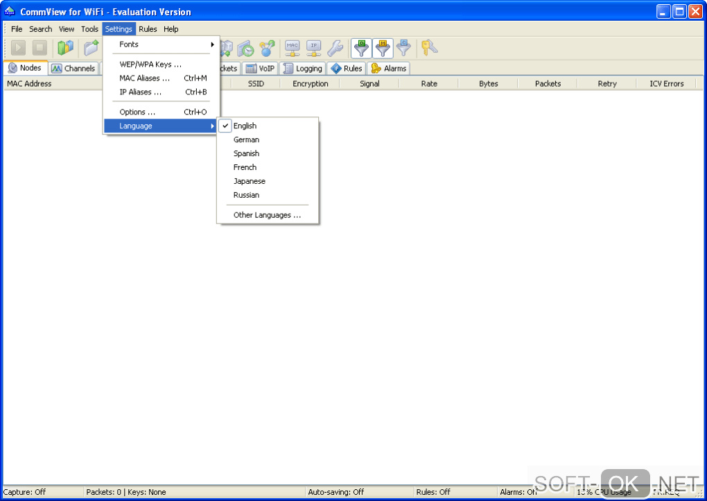Sort by Rate column header

[429, 83]
